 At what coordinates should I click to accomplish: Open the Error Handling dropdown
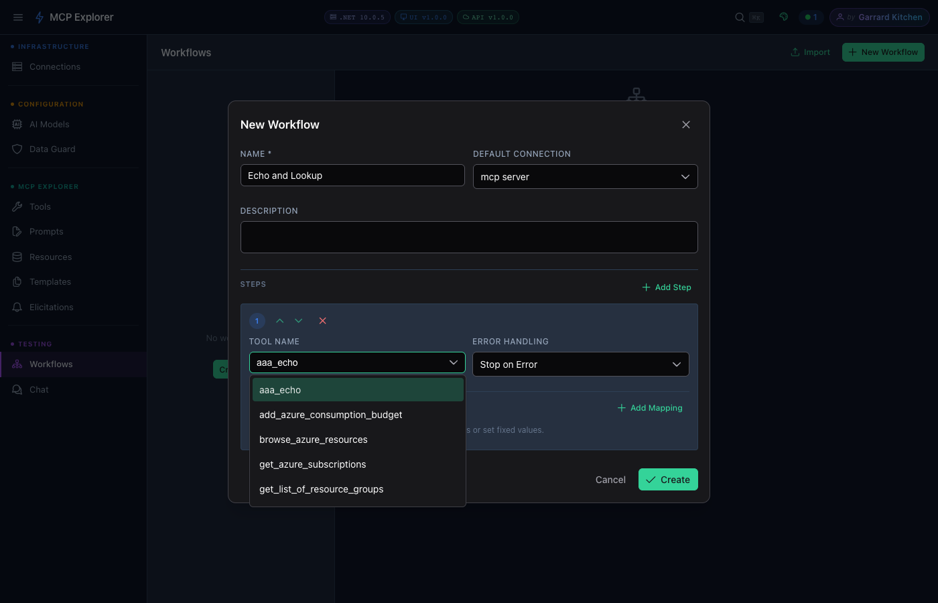[580, 364]
